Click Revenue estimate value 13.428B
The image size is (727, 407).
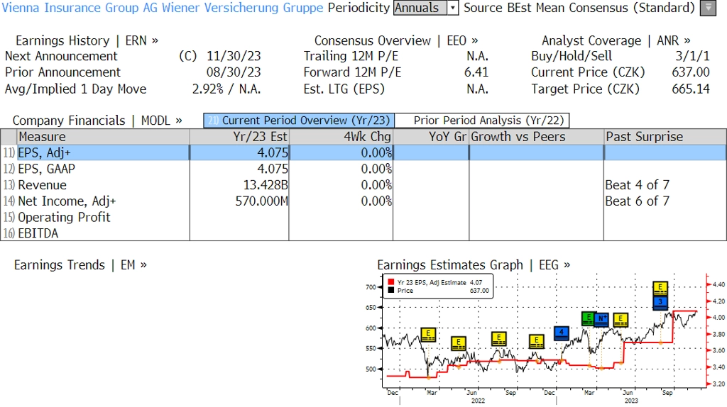click(x=266, y=185)
